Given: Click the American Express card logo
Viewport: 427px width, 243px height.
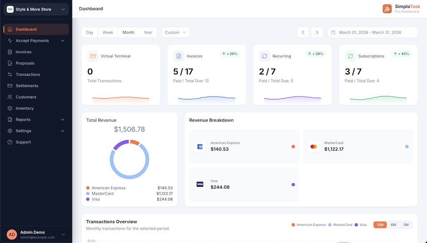Looking at the screenshot, I should point(200,146).
